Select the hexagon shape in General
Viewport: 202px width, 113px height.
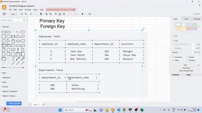(x=3, y=41)
